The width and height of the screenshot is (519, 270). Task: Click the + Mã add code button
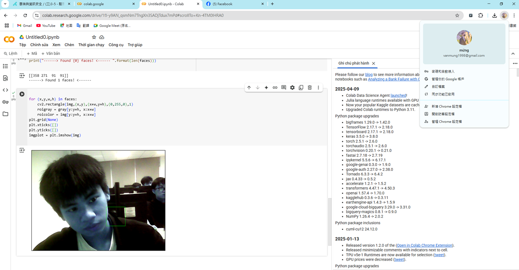coord(32,54)
